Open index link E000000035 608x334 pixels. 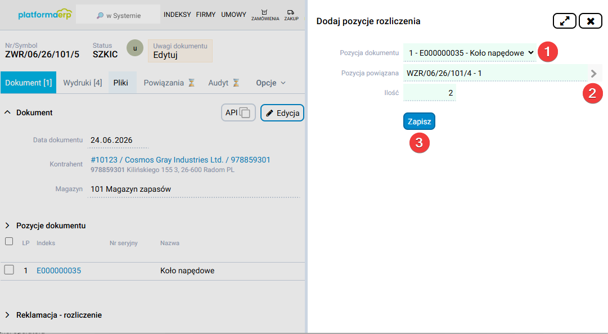(58, 270)
